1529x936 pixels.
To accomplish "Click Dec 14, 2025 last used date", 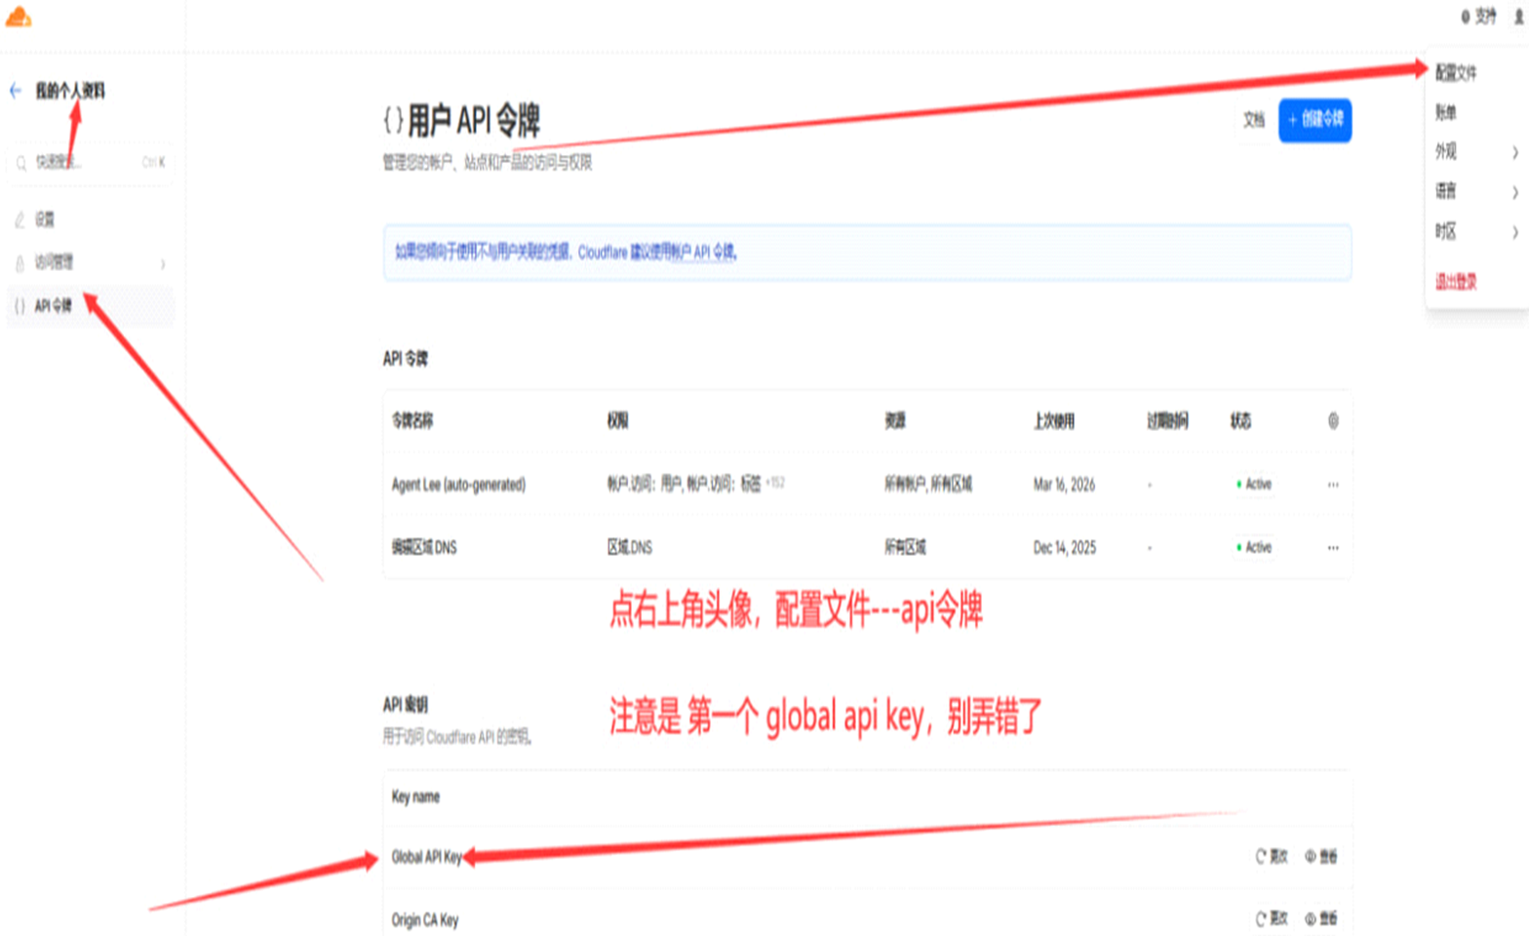I will [1064, 548].
